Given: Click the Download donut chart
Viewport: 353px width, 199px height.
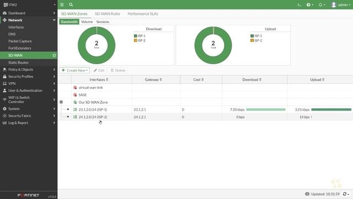Looking at the screenshot, I should (x=97, y=45).
